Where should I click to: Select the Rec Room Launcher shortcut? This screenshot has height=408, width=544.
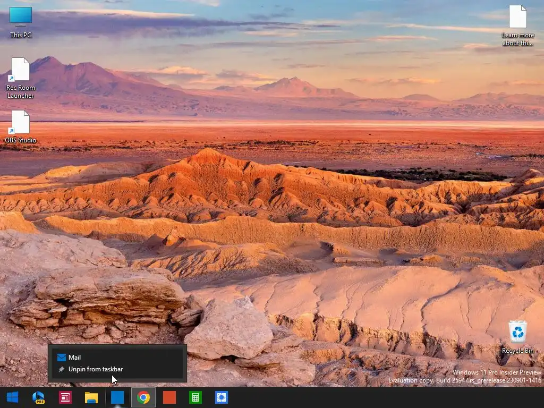click(x=21, y=78)
